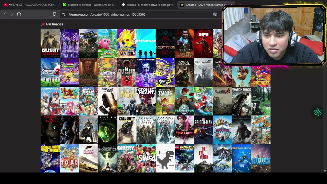Screen dimensions: 327x184
Task: Go back to the previous page
Action: point(5,14)
